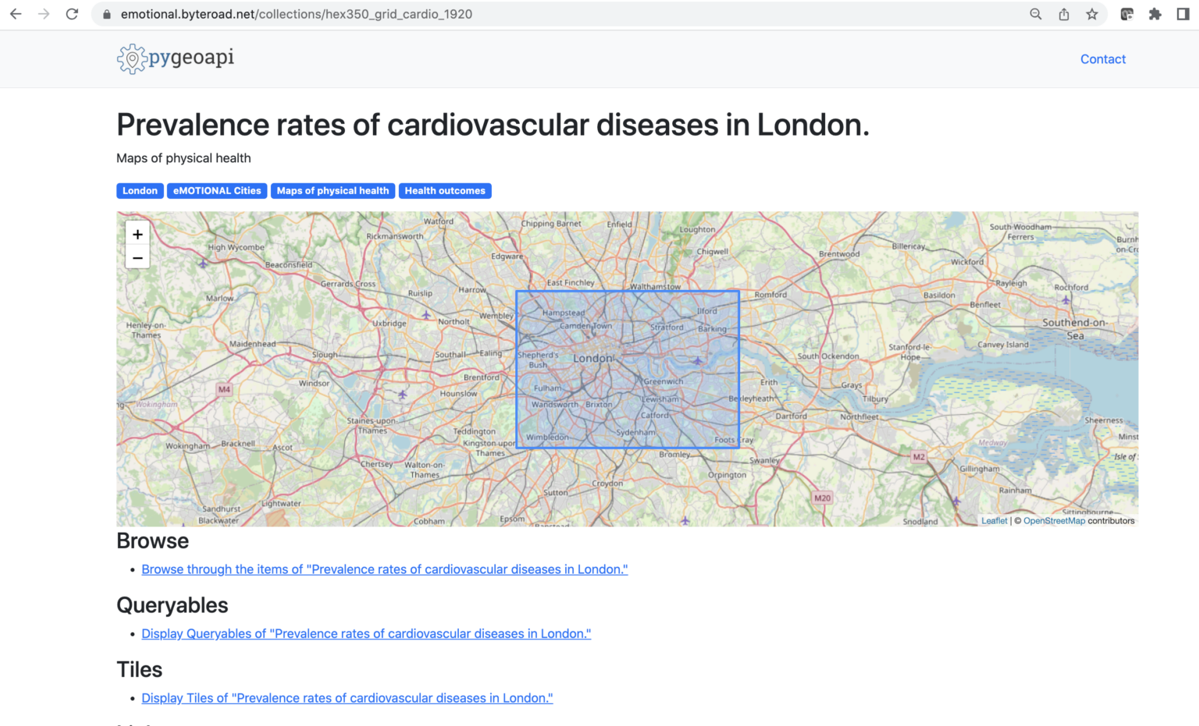Click the map zoom out minus button

pos(137,258)
